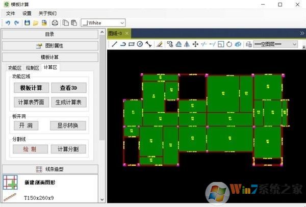306x207 pixels.
Task: Click left panel scrollbar up arrow
Action: click(102, 32)
